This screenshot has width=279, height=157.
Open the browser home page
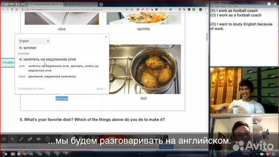pos(17,10)
